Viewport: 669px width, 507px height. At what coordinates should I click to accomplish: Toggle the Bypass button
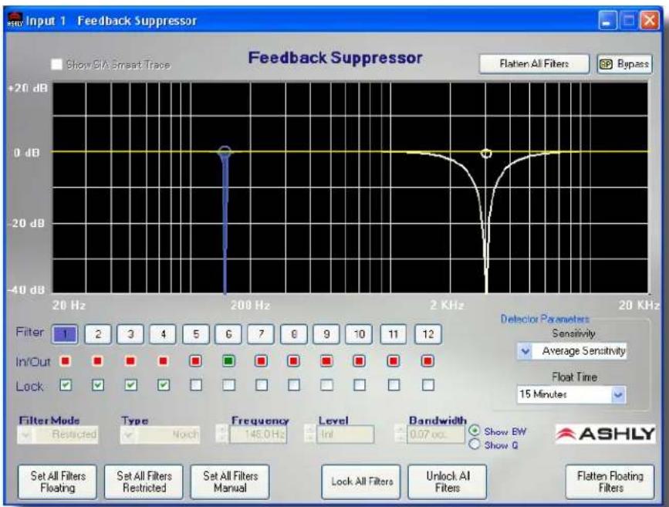624,64
